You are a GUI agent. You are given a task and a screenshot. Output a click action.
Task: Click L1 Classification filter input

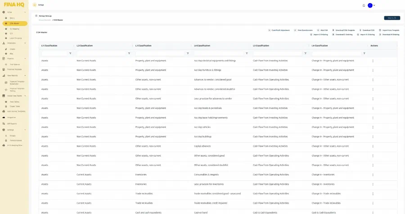pyautogui.click(x=54, y=53)
